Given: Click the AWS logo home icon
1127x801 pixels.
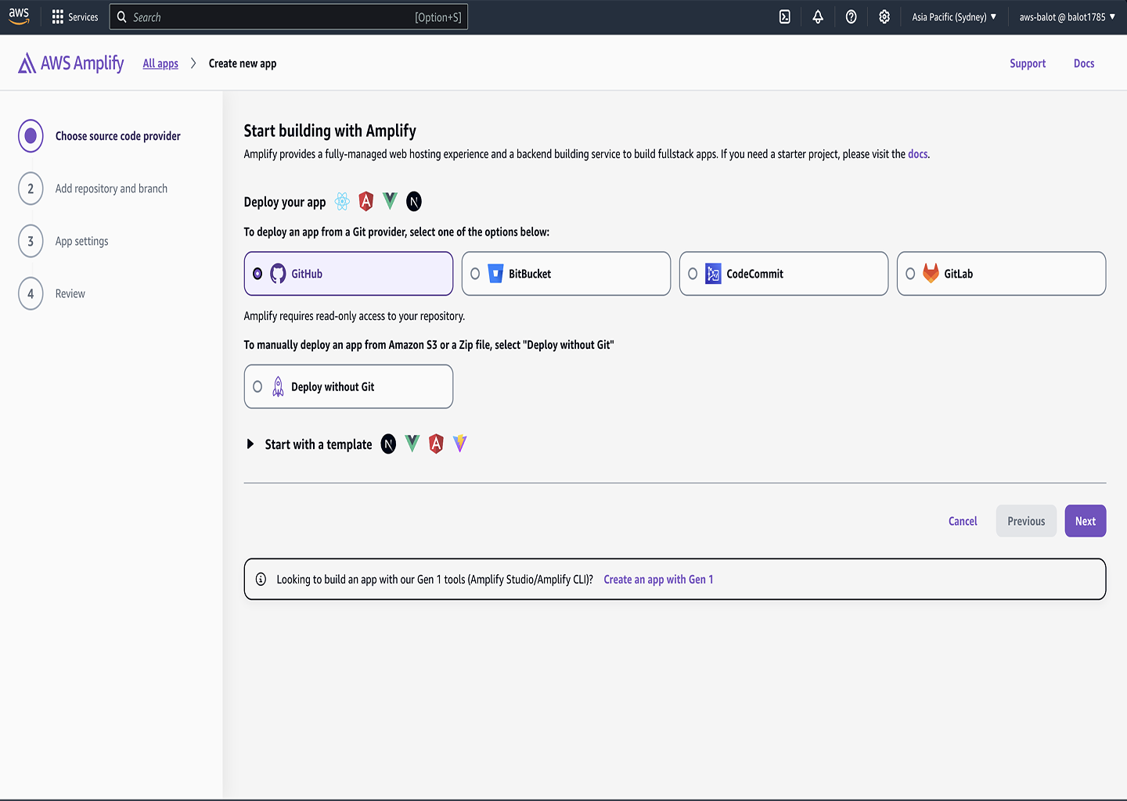Looking at the screenshot, I should click(19, 16).
